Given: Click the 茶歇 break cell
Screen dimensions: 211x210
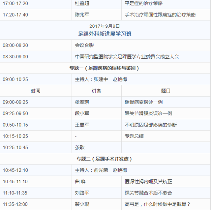Looking at the screenshot, I should (80, 148).
